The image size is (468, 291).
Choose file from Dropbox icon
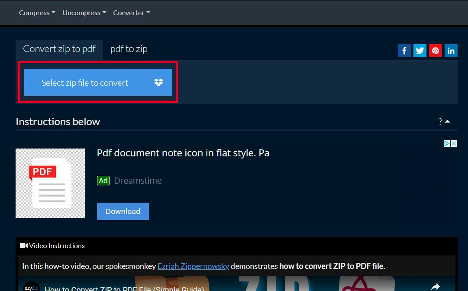click(x=158, y=82)
